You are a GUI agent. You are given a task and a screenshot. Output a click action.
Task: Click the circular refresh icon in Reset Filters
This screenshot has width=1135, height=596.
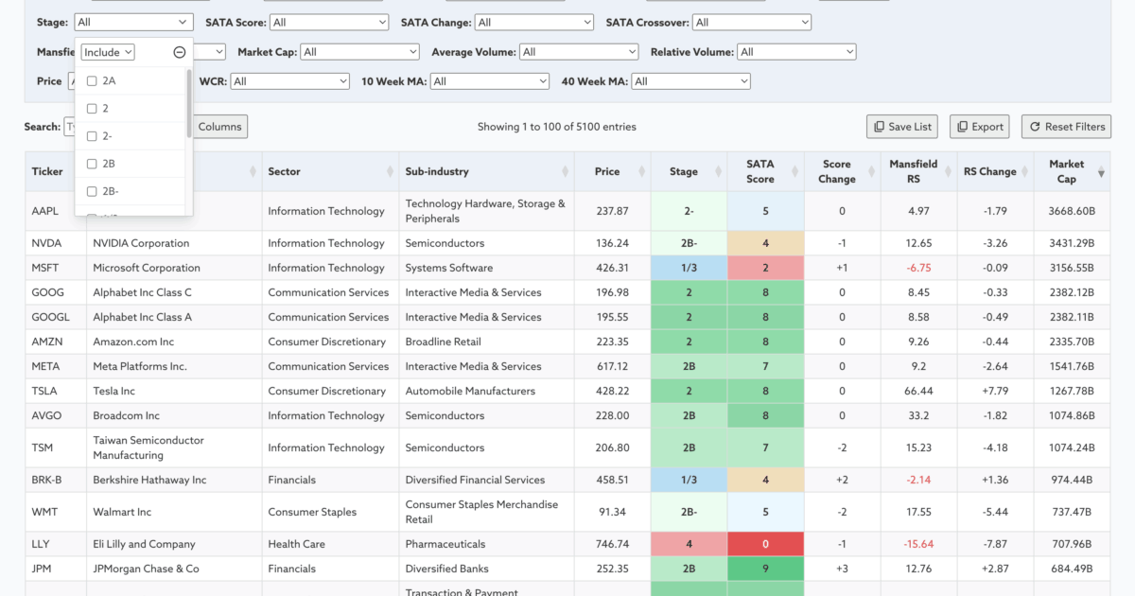pos(1035,126)
